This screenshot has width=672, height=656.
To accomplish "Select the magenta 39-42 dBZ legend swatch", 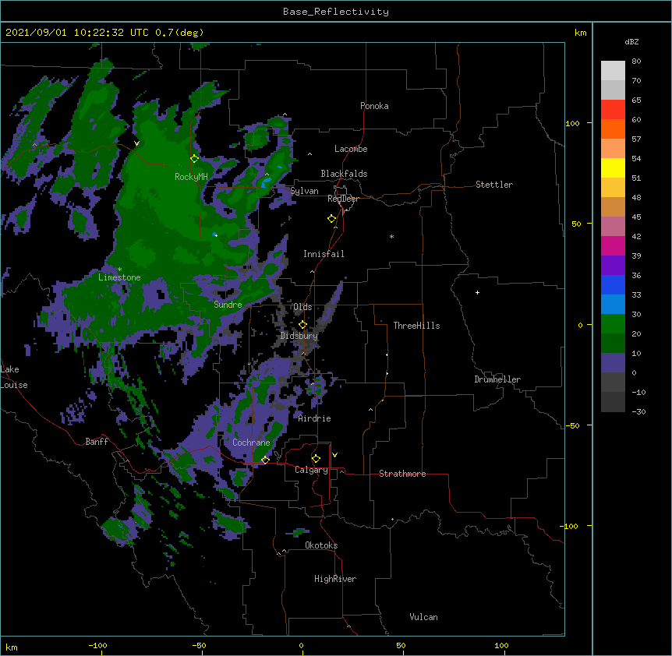I will [x=613, y=245].
